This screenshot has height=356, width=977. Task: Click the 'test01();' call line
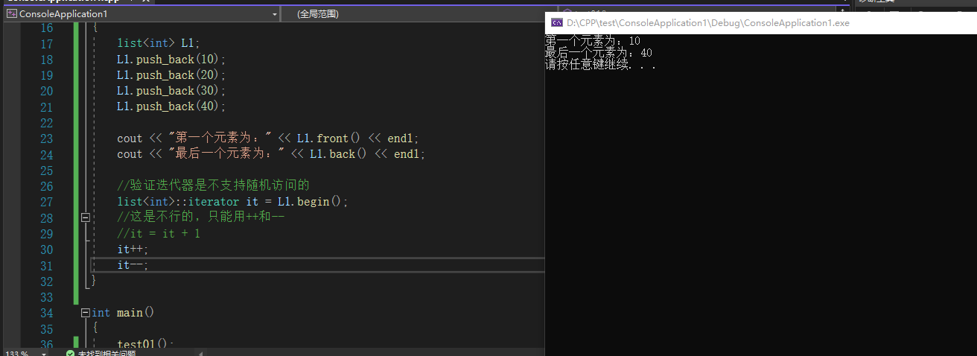pos(145,344)
